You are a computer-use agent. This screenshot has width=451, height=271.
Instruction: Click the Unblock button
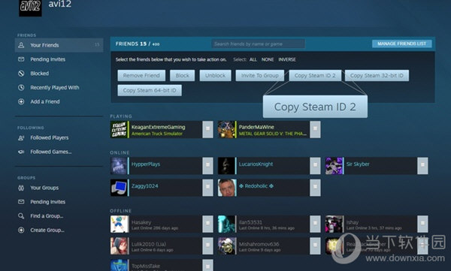pos(215,76)
